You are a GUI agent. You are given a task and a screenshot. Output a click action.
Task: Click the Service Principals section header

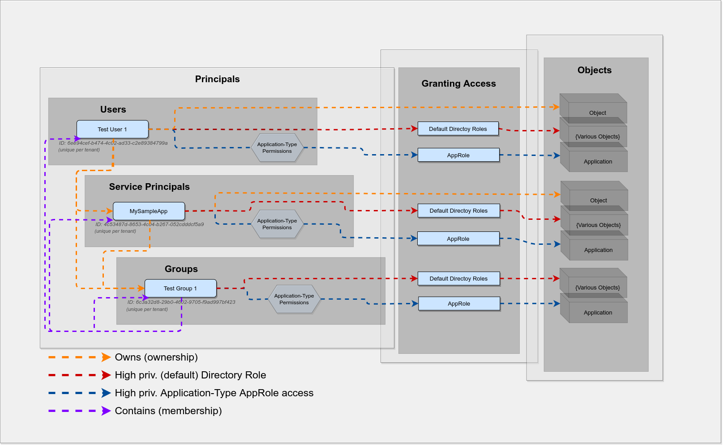pos(150,187)
